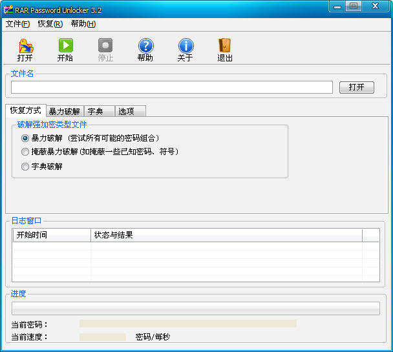The height and width of the screenshot is (352, 393).
Task: Open the 恢复(R) menu
Action: tap(50, 24)
